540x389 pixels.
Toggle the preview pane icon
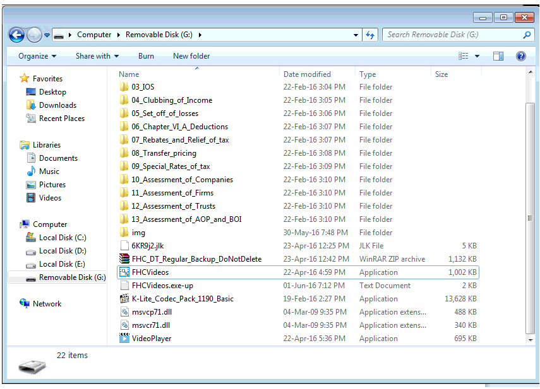pyautogui.click(x=498, y=56)
